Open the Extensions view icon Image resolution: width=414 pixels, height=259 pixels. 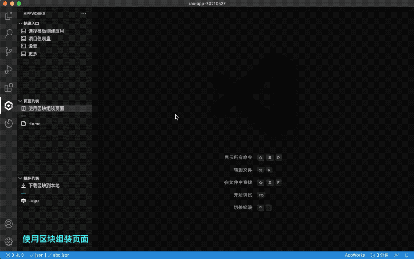click(8, 88)
